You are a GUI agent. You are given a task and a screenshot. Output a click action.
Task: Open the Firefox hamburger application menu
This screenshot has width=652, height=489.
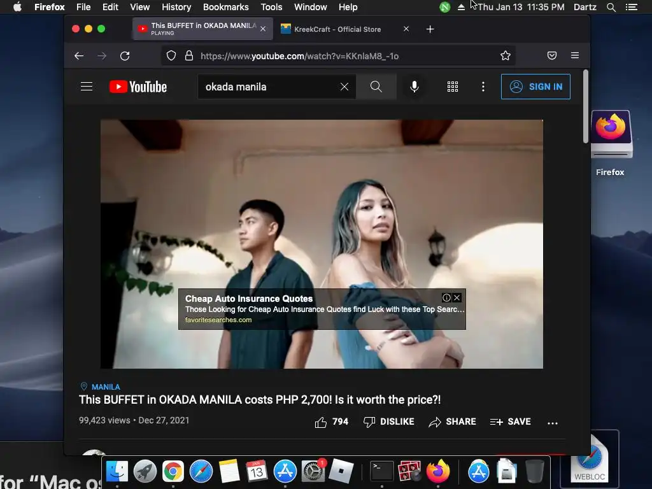[575, 56]
